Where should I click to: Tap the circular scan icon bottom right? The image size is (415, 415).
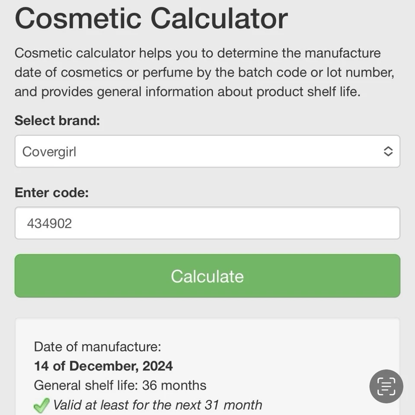(x=386, y=386)
